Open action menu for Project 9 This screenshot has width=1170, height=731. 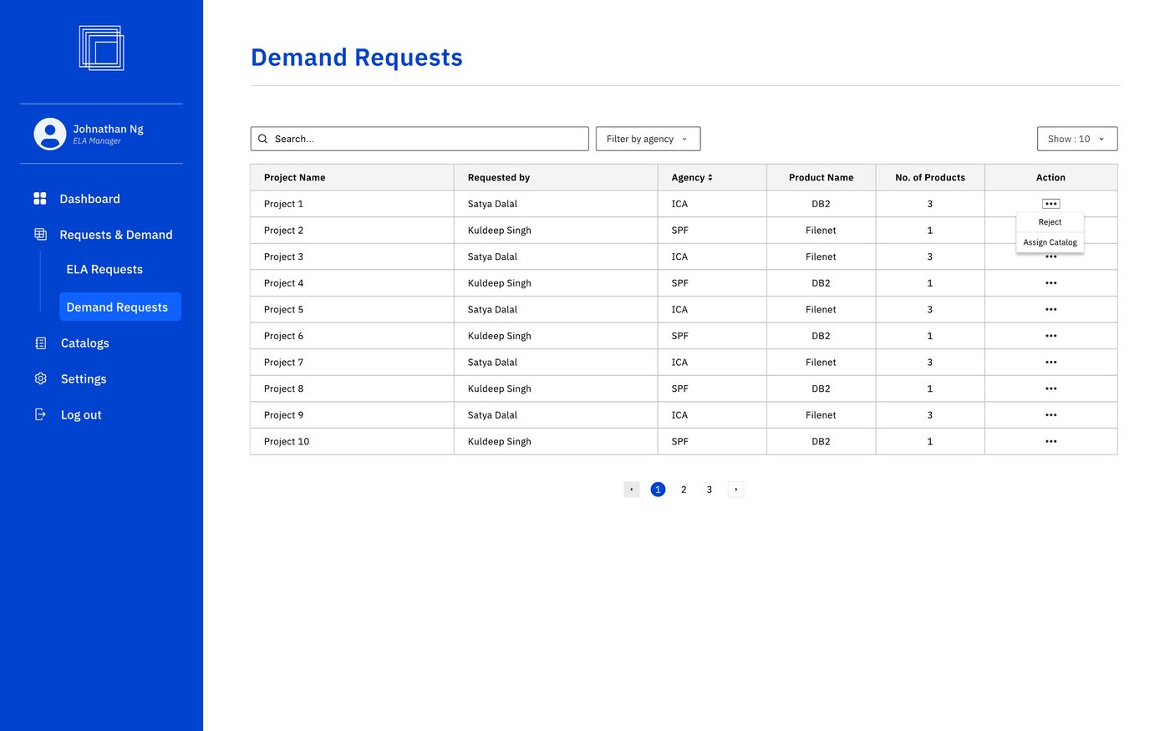[1050, 415]
